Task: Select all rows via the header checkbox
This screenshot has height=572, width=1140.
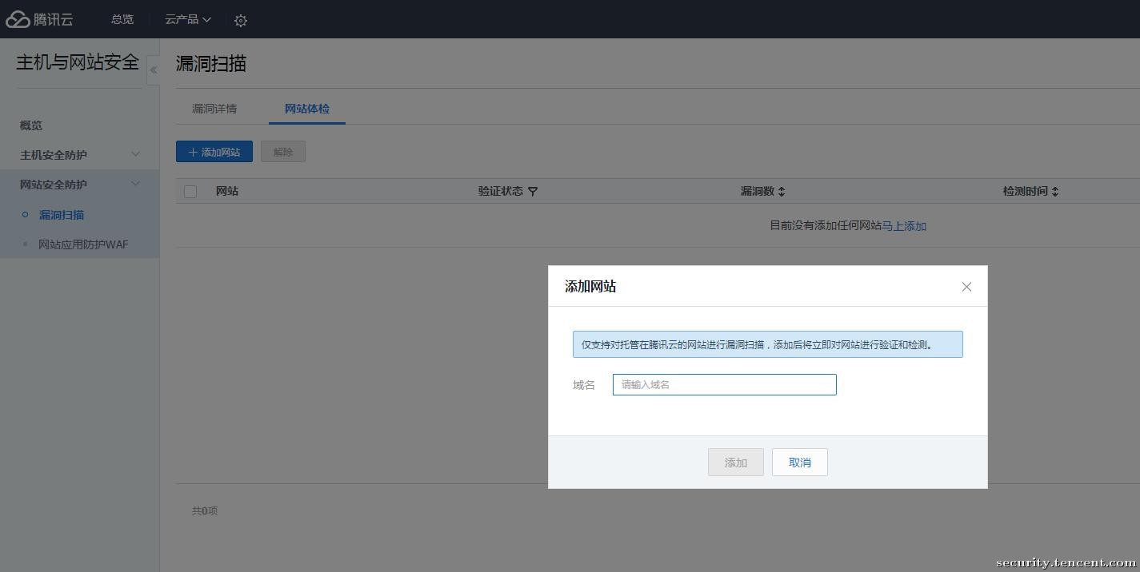Action: pyautogui.click(x=190, y=191)
